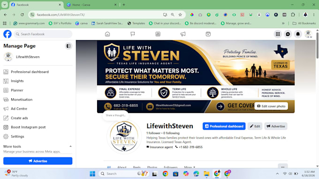The height and width of the screenshot is (179, 319).
Task: Reload the page
Action: point(22,15)
